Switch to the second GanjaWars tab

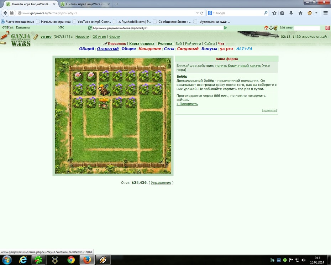pyautogui.click(x=85, y=4)
